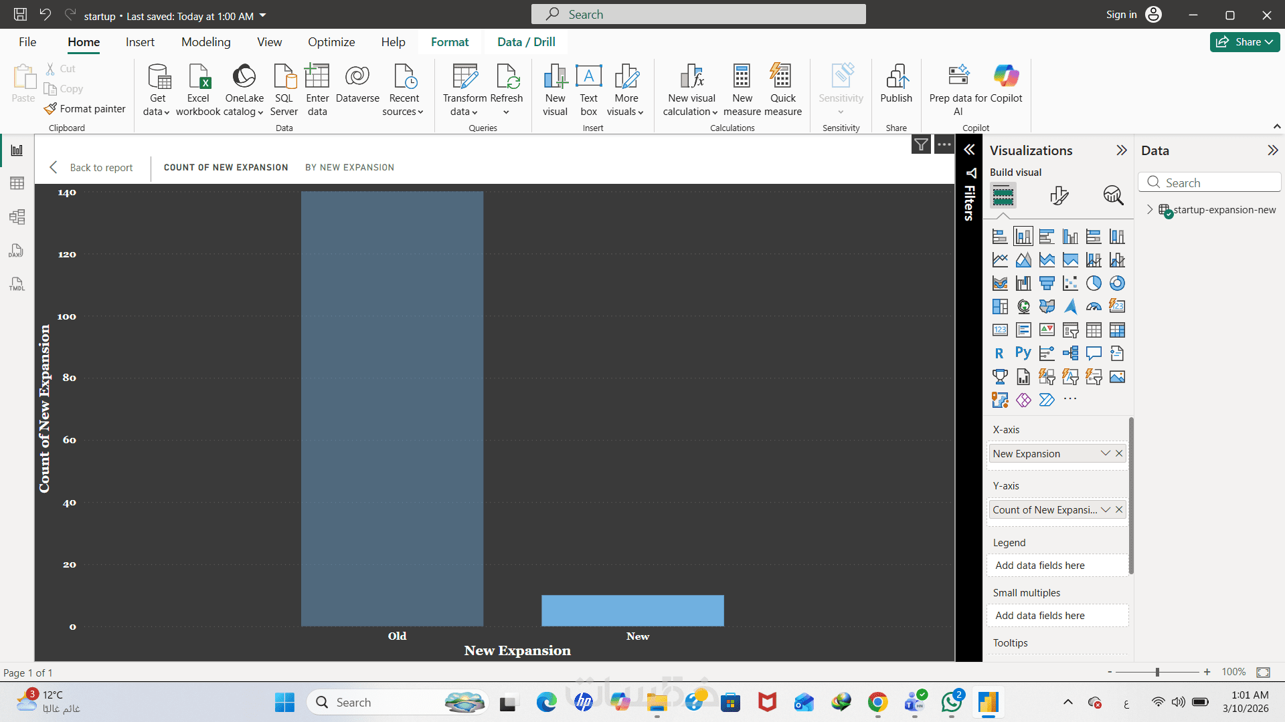This screenshot has height=722, width=1285.
Task: Open the Data / Drill tab
Action: tap(526, 42)
